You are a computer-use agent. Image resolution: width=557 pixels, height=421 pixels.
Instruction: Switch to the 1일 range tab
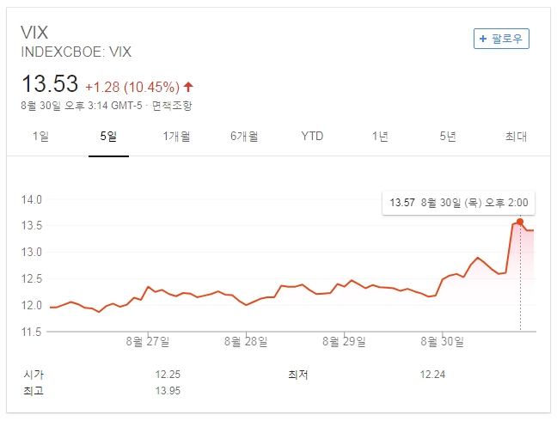click(x=40, y=136)
